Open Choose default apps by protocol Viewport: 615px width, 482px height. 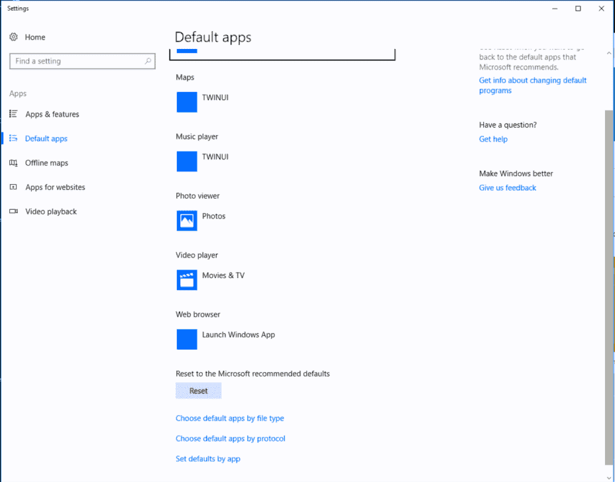click(x=230, y=438)
